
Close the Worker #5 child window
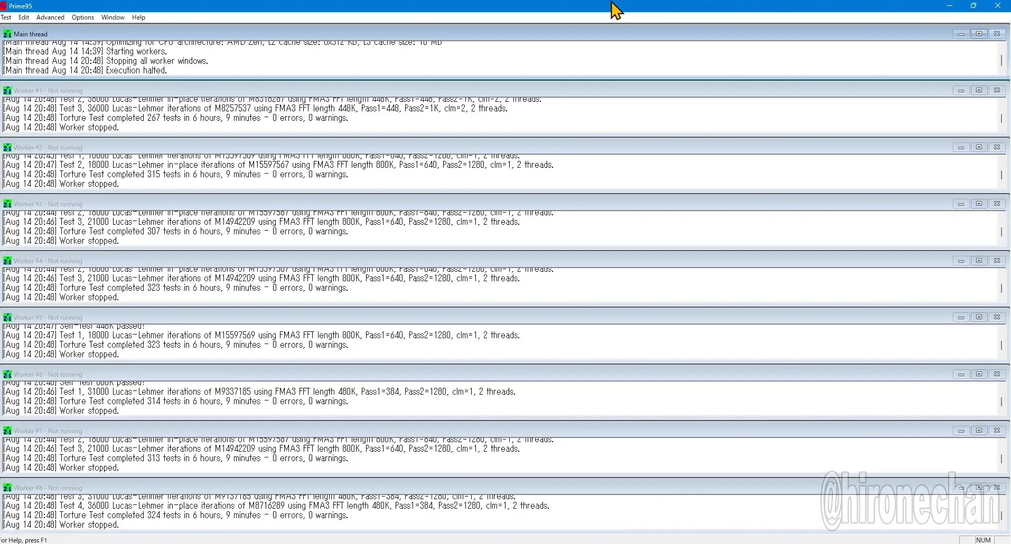pyautogui.click(x=997, y=317)
